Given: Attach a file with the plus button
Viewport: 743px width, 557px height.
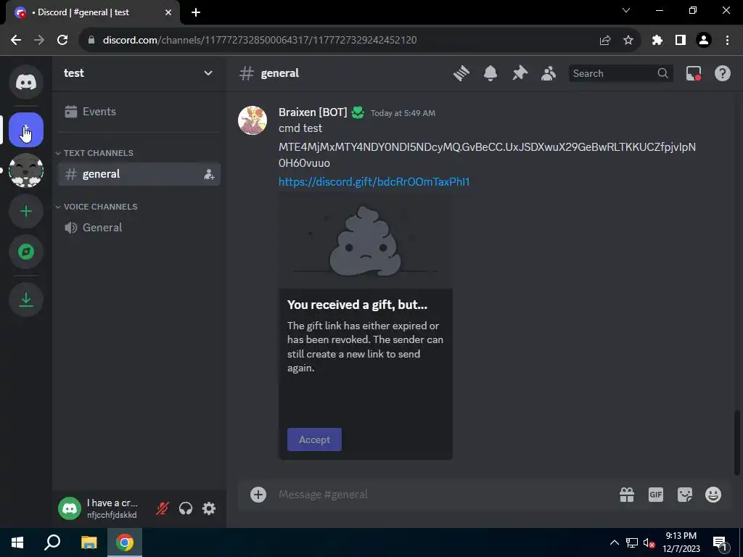Looking at the screenshot, I should click(x=258, y=495).
